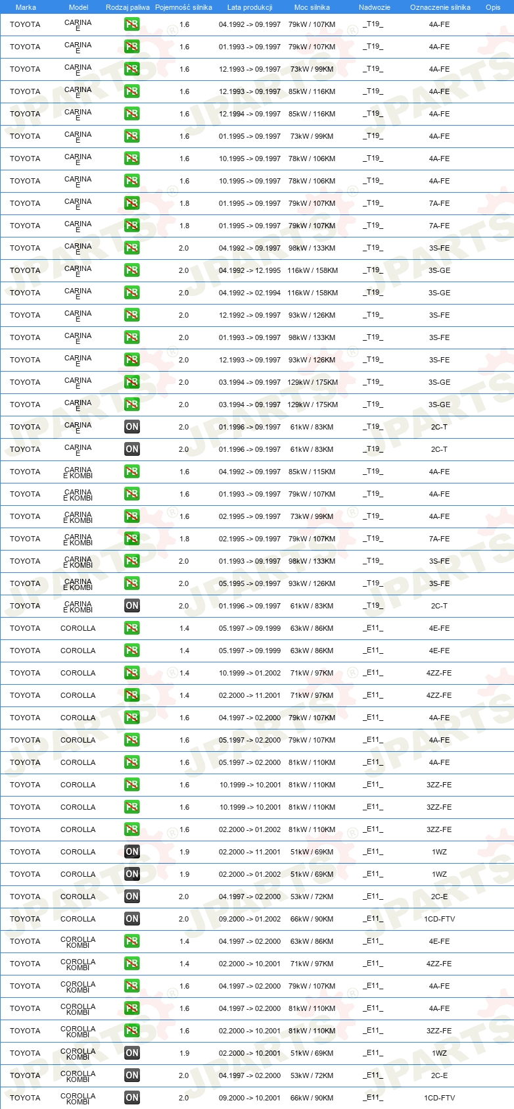514x1109 pixels.
Task: Click diesel ON icon for Corolla 2C-E 53kW row
Action: (132, 897)
